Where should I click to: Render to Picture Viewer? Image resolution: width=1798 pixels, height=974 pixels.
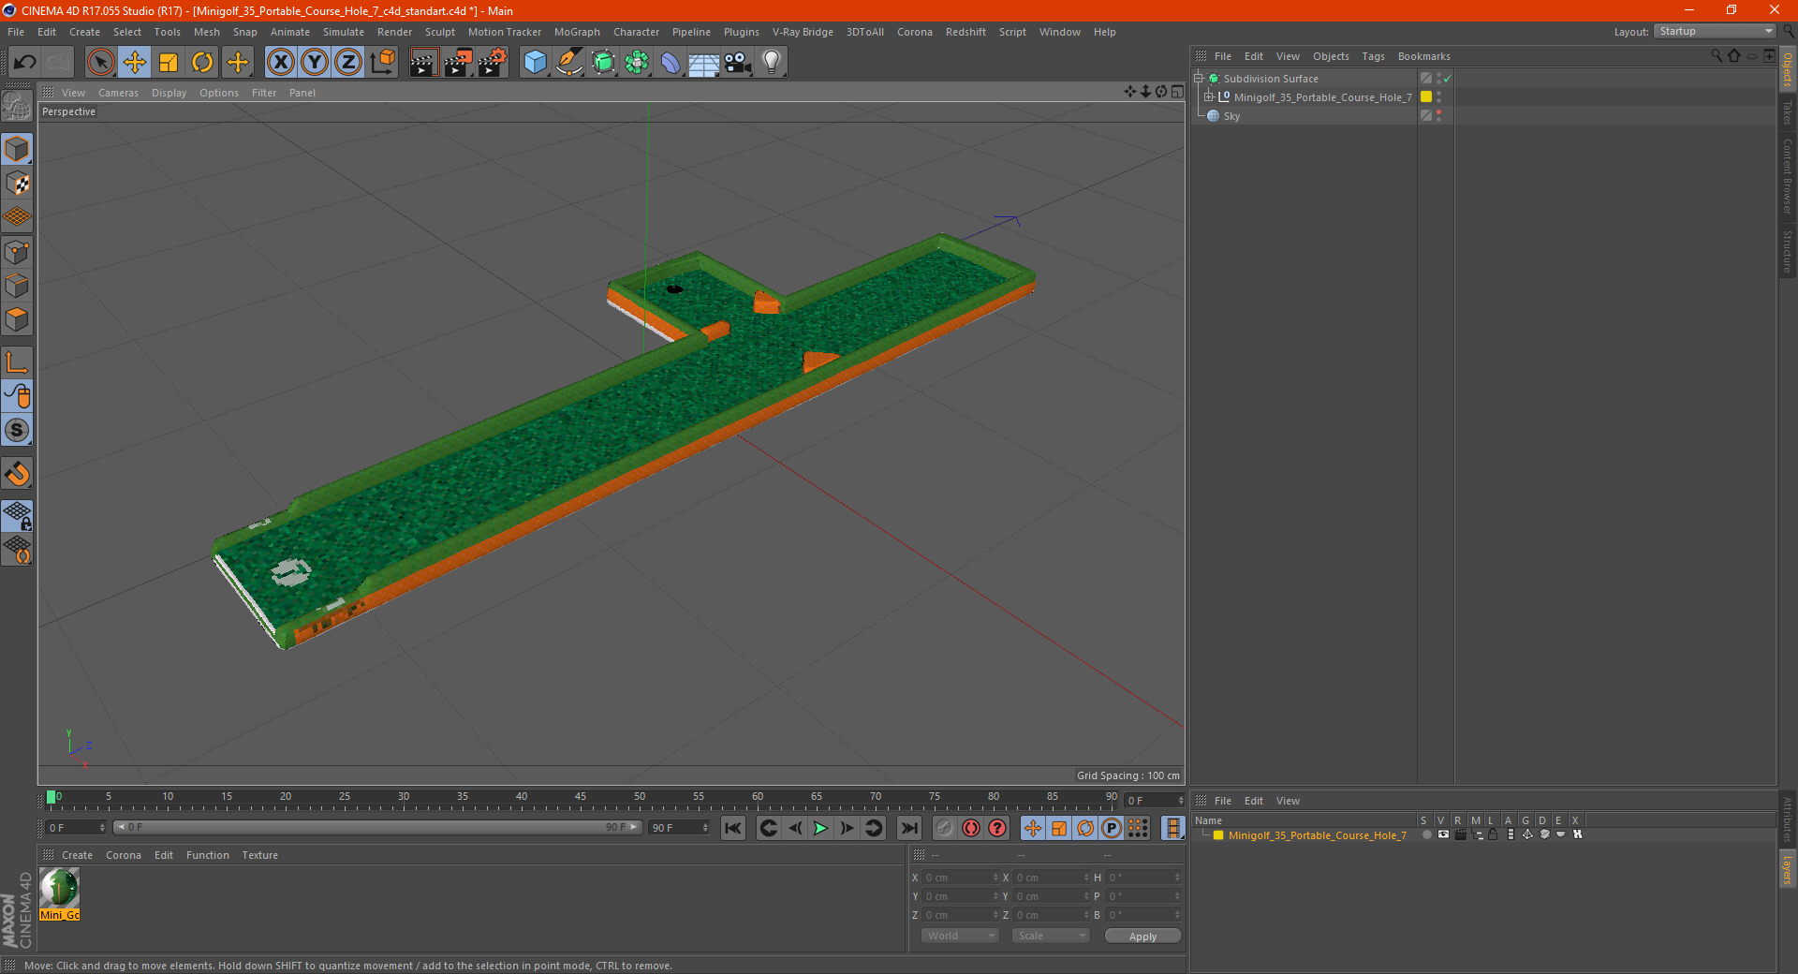click(x=458, y=63)
